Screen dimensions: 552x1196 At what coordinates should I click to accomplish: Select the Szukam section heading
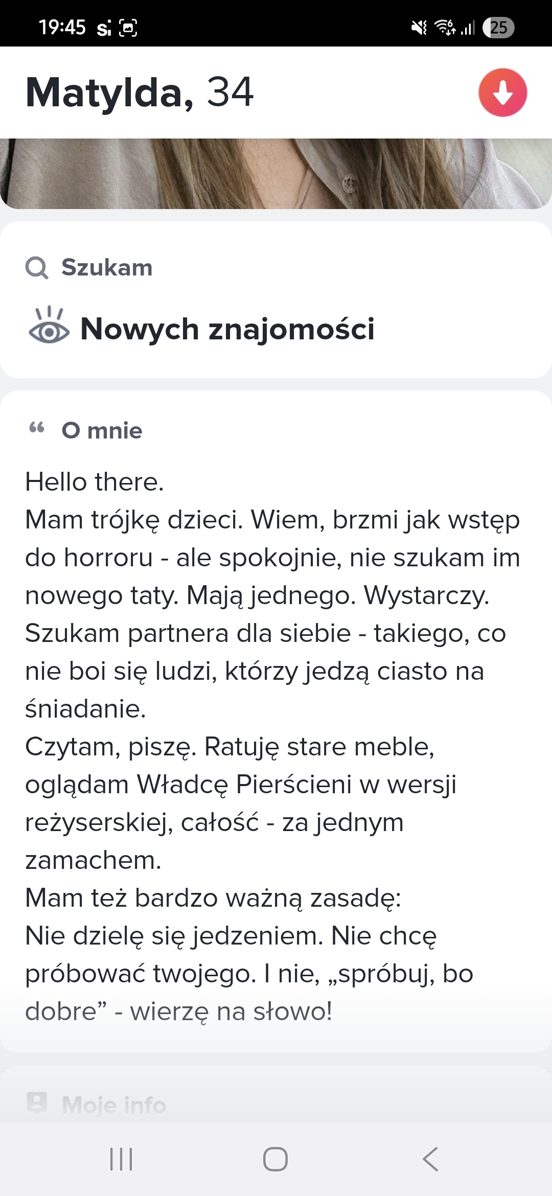[107, 268]
